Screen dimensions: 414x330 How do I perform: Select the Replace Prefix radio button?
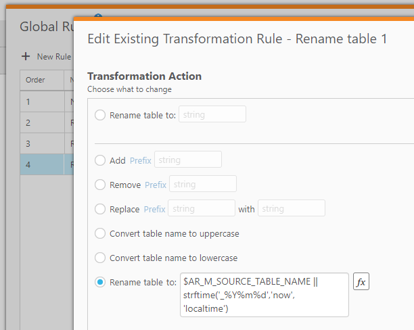(x=100, y=209)
